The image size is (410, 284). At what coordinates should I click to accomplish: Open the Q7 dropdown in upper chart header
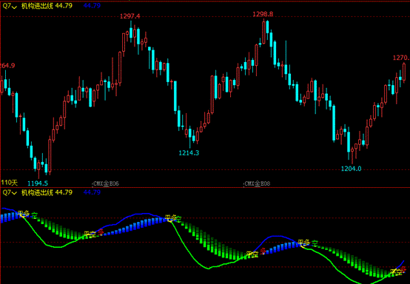(10, 6)
